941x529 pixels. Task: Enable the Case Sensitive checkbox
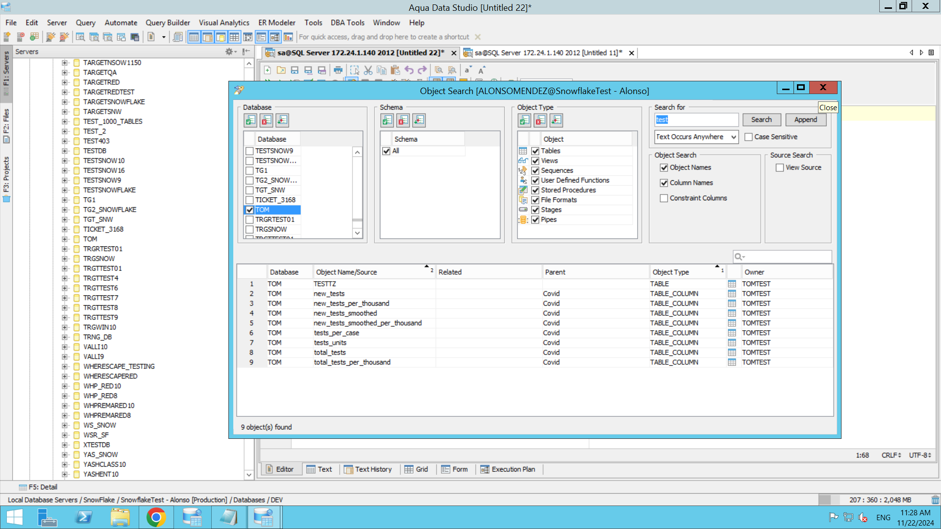[x=748, y=137]
